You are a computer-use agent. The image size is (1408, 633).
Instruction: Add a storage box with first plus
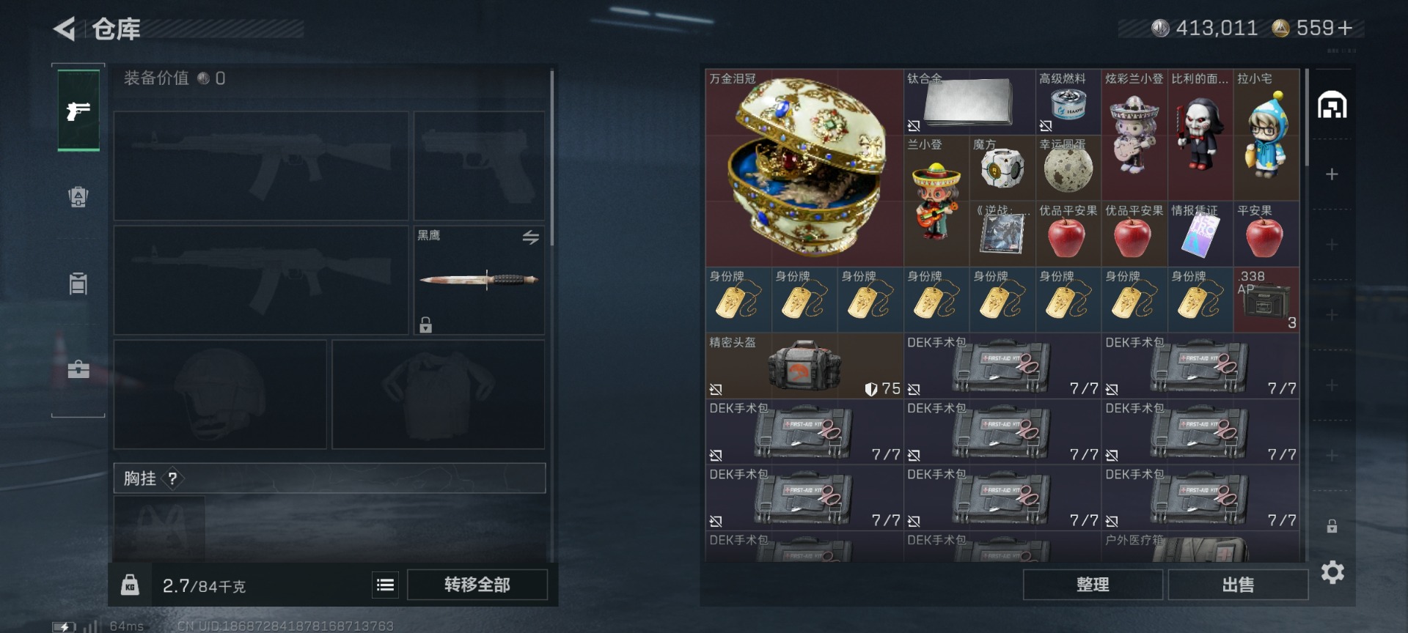tap(1332, 174)
